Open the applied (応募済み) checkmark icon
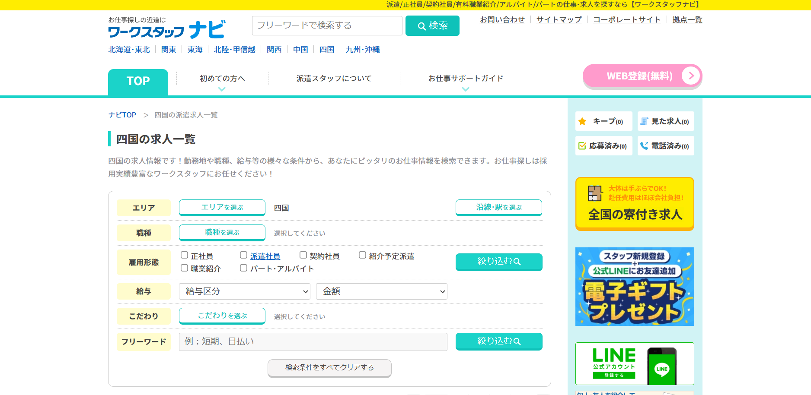811x395 pixels. coord(582,146)
